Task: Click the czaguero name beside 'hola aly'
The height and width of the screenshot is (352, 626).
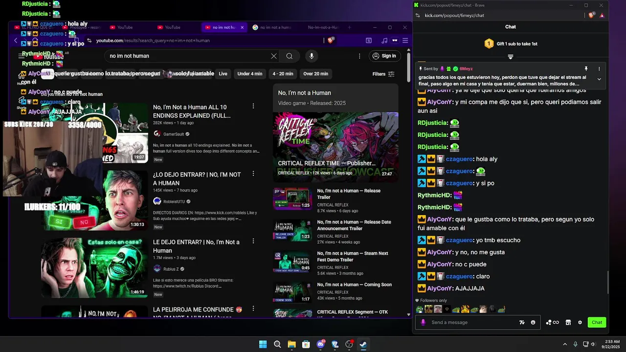Action: (459, 159)
